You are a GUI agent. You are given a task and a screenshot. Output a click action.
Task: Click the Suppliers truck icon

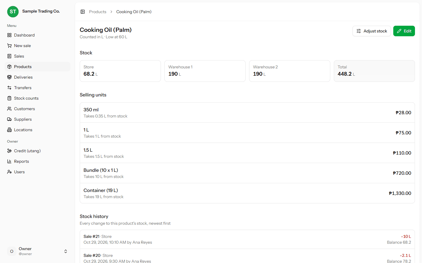pyautogui.click(x=9, y=119)
